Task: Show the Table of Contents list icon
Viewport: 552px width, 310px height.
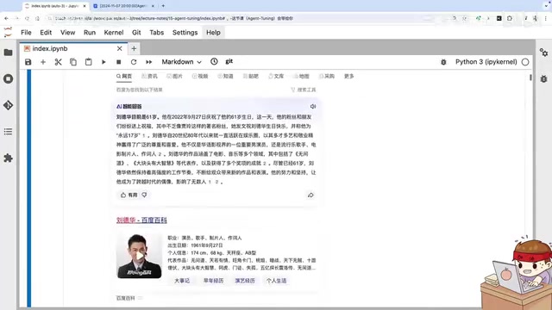Action: (8, 132)
